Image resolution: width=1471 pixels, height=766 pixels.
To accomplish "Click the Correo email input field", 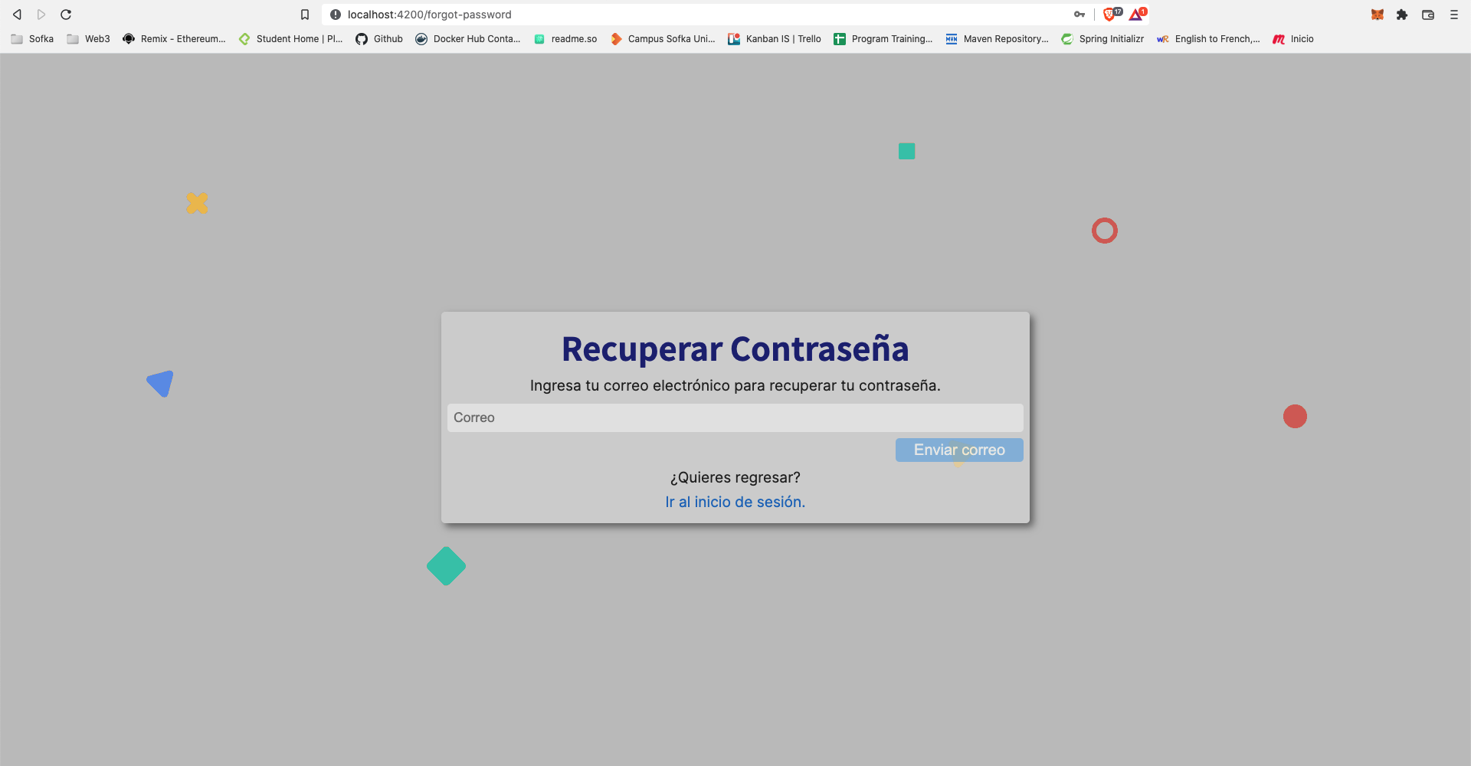I will 735,417.
